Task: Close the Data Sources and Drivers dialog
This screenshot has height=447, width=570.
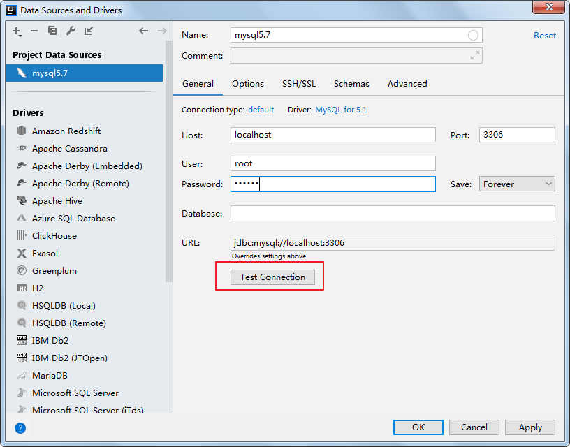Action: coord(549,7)
